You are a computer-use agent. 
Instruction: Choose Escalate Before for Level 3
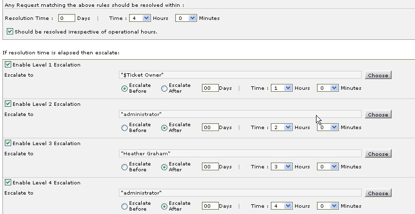125,167
